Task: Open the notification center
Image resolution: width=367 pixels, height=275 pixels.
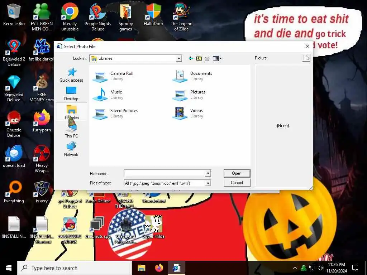Action: [x=355, y=268]
